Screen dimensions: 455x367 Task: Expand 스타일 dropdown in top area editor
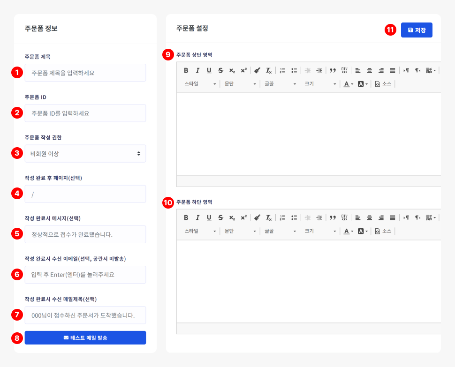coord(200,84)
